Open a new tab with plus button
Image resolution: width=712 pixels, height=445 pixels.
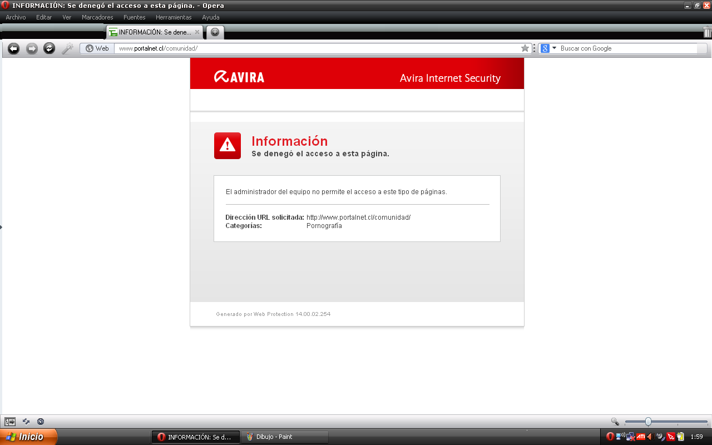tap(215, 32)
